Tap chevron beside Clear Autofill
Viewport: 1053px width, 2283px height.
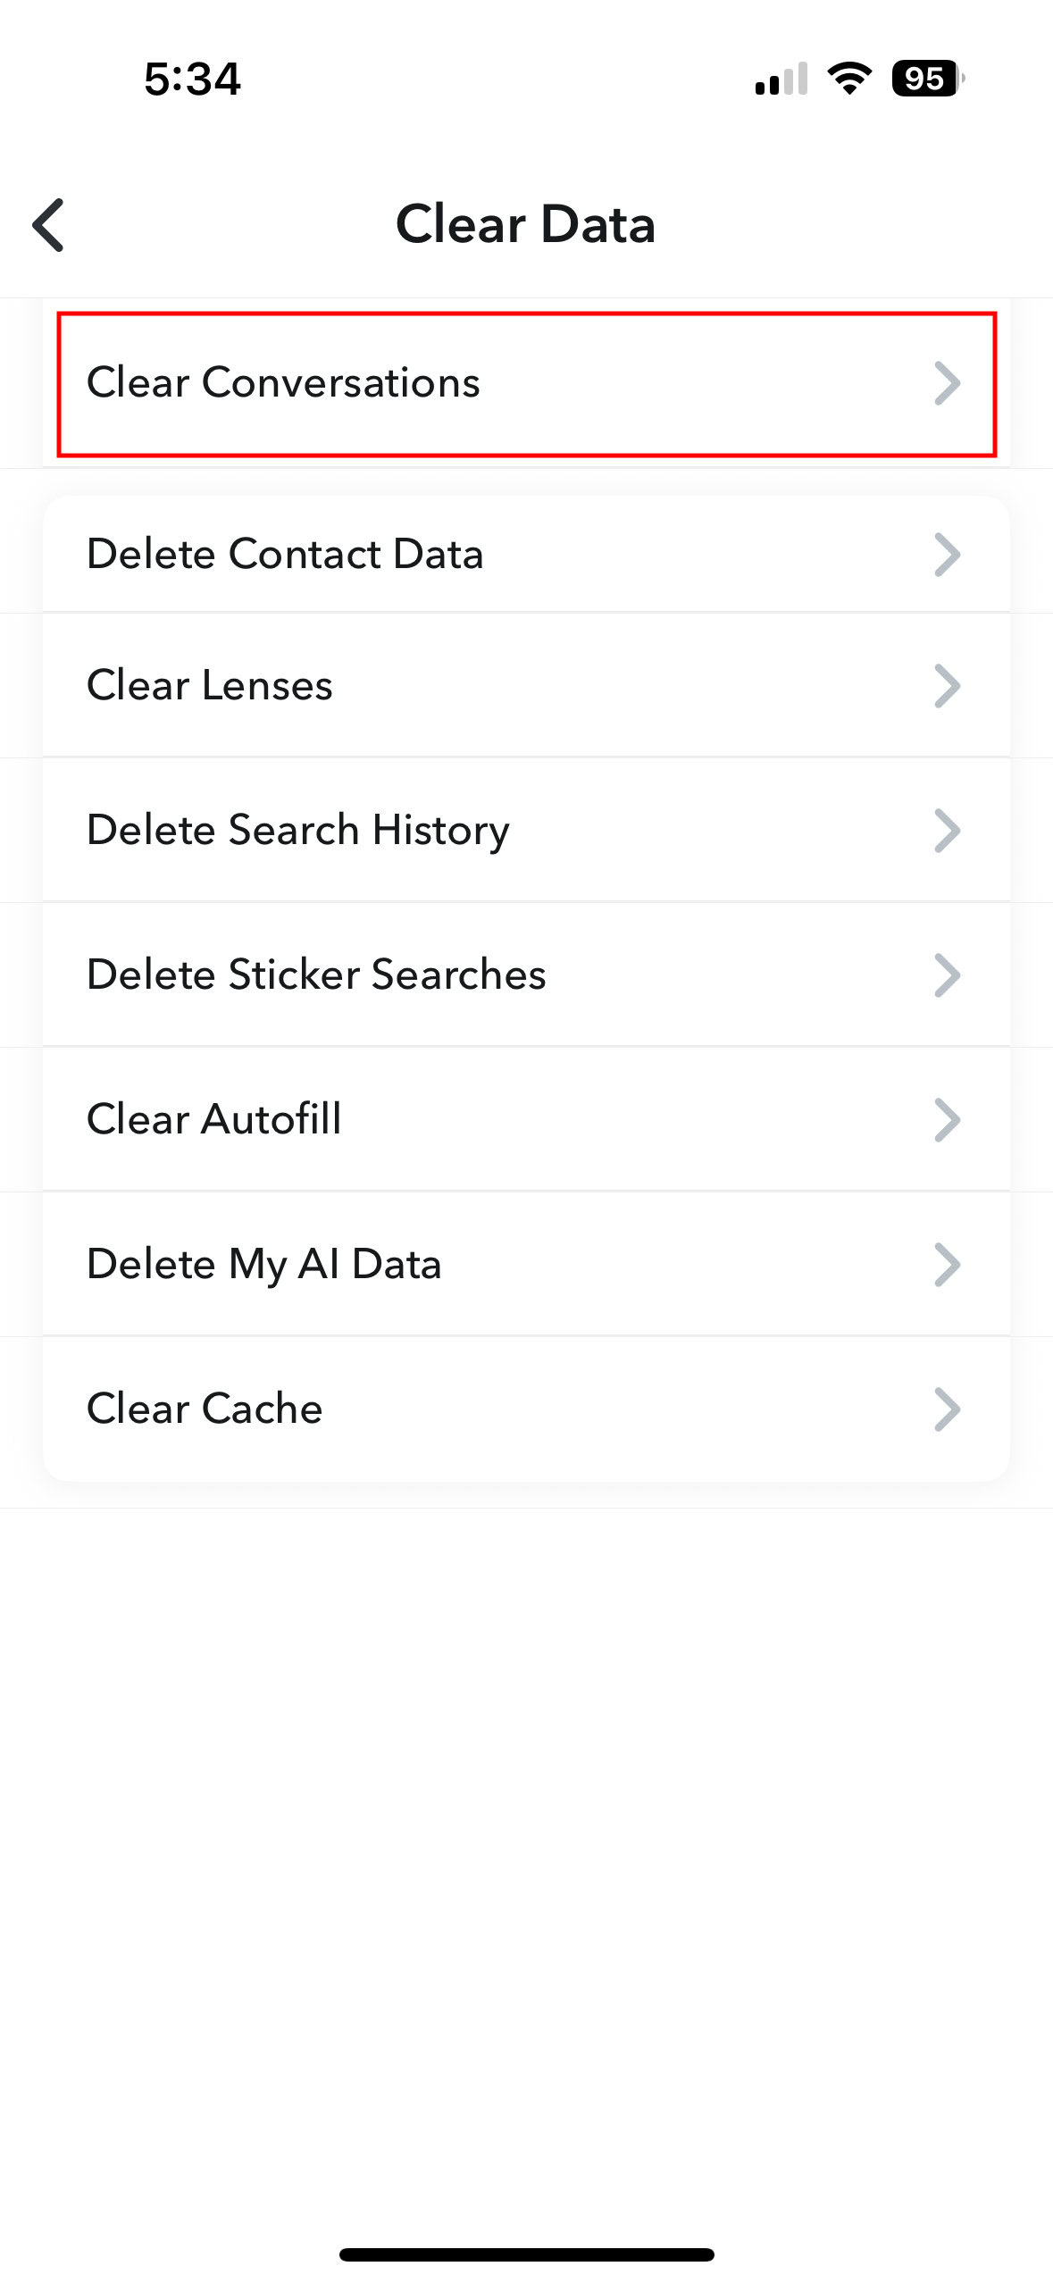click(x=949, y=1119)
